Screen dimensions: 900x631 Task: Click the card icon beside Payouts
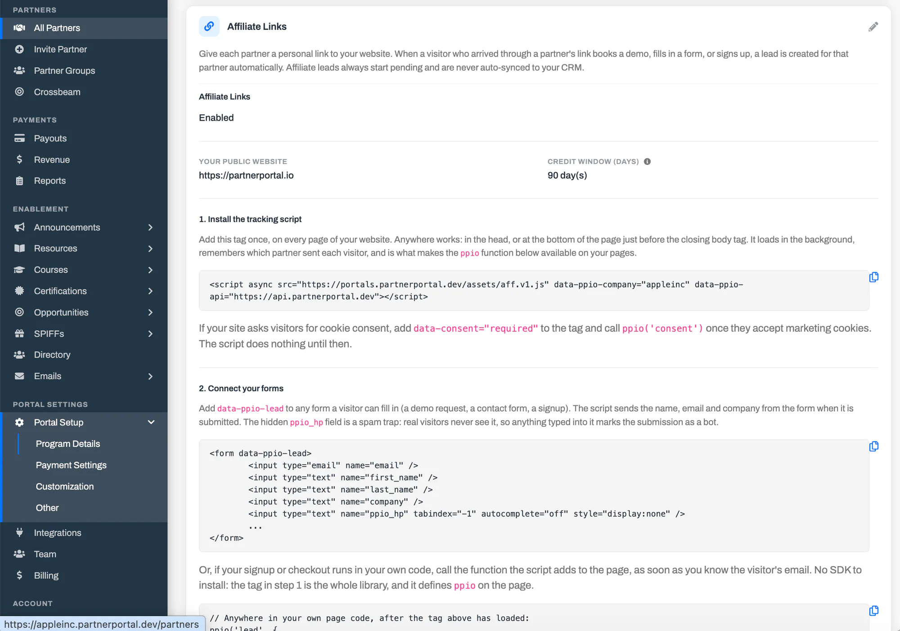(19, 138)
